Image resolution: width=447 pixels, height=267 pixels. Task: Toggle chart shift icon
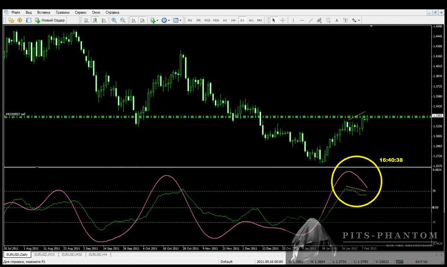(x=142, y=20)
